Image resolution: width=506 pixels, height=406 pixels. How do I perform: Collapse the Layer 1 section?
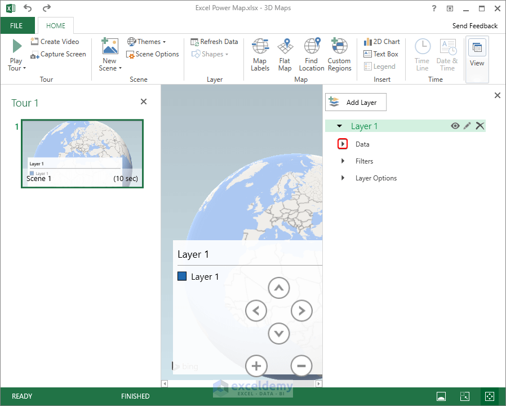pos(339,126)
